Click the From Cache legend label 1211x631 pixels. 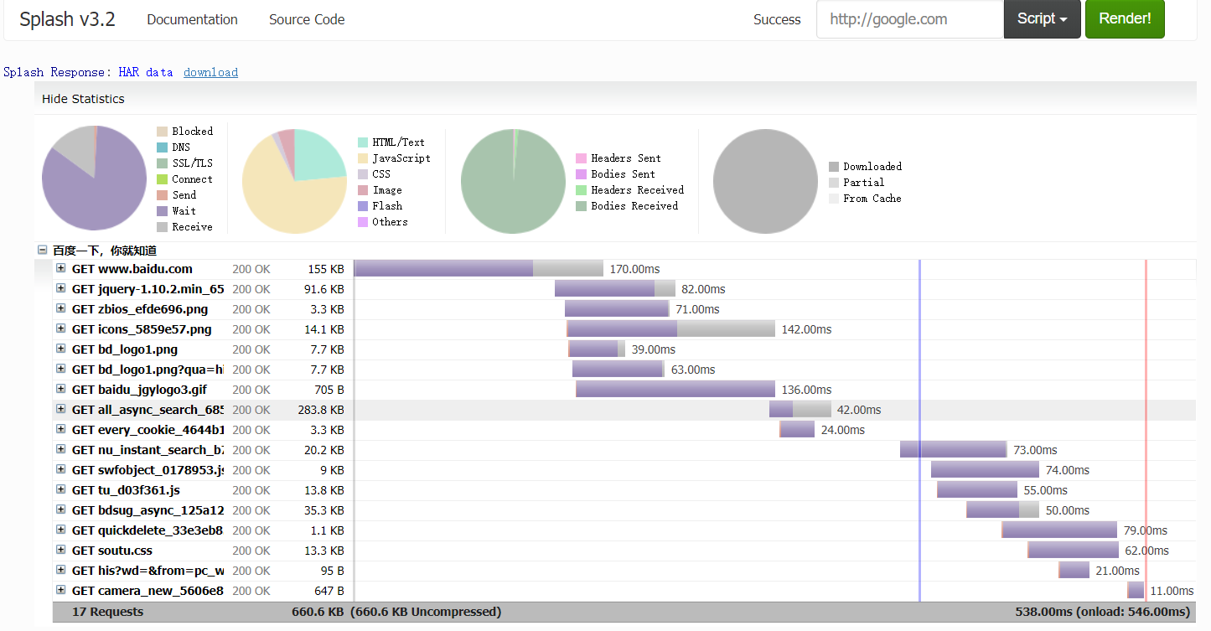tap(872, 199)
